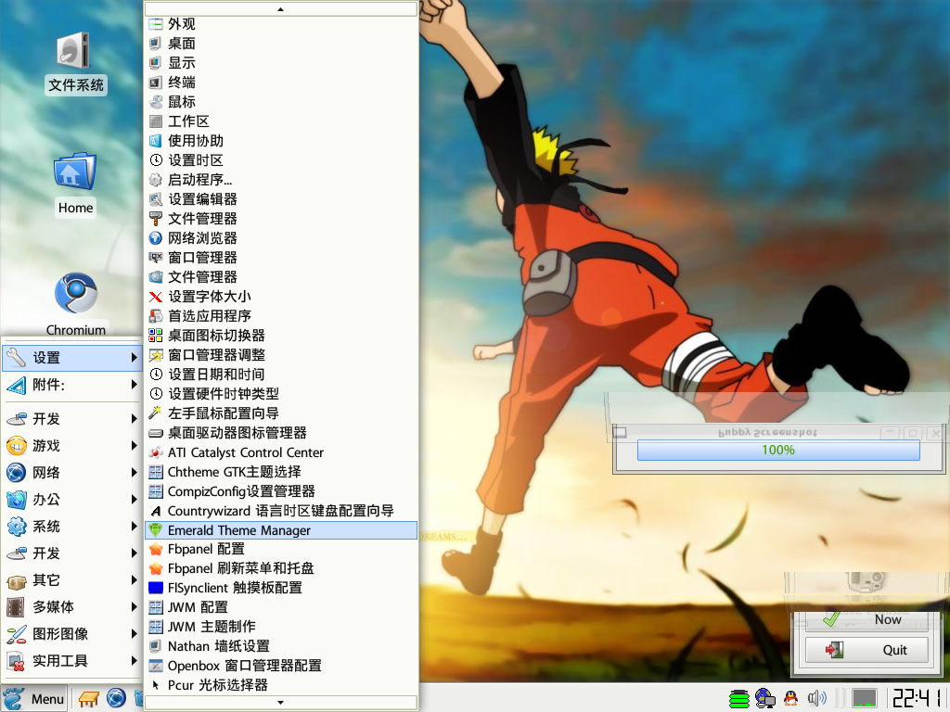Click the 窗口管理器调整 star icon

[156, 355]
